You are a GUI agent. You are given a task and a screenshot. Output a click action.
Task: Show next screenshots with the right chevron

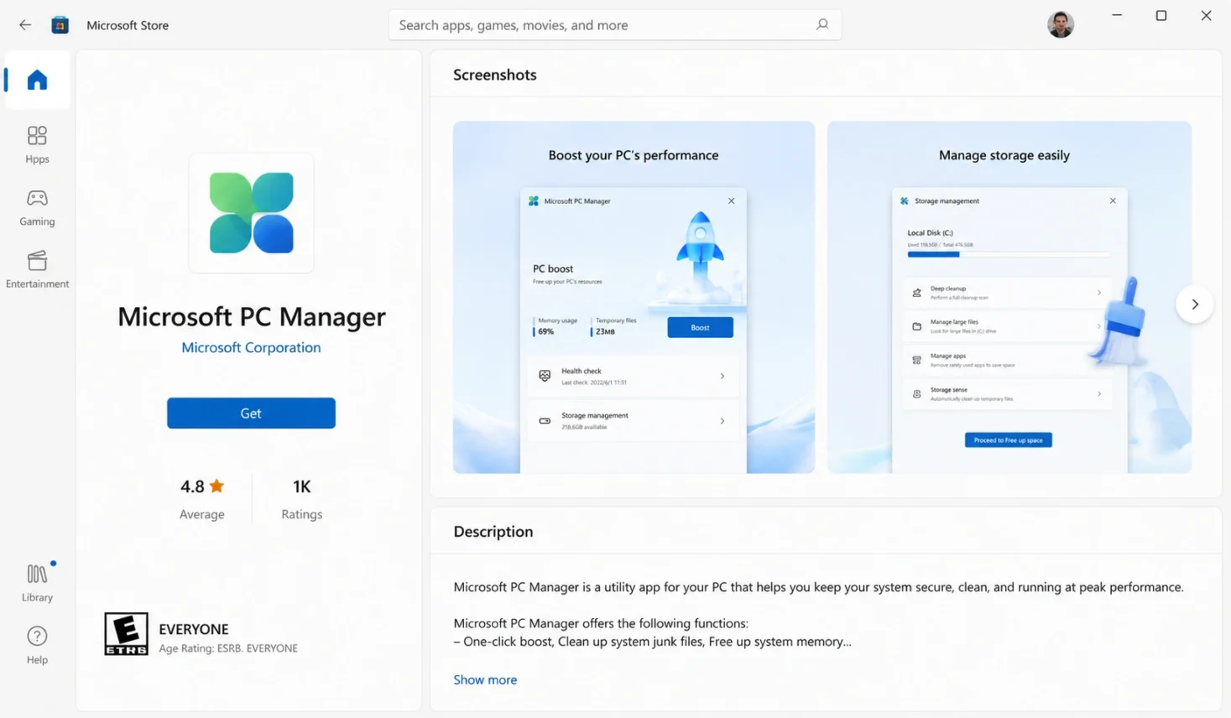(x=1194, y=304)
